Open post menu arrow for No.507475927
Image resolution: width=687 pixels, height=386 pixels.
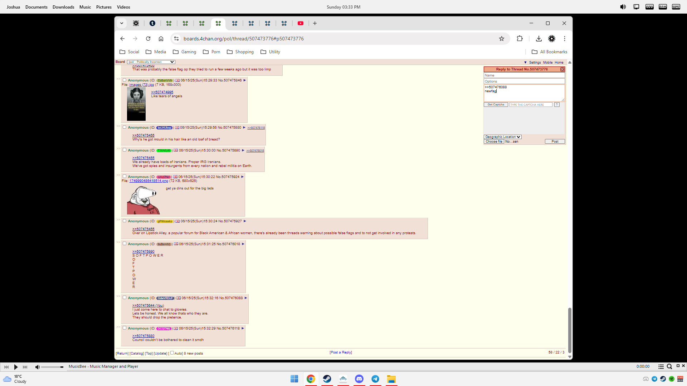pos(245,221)
